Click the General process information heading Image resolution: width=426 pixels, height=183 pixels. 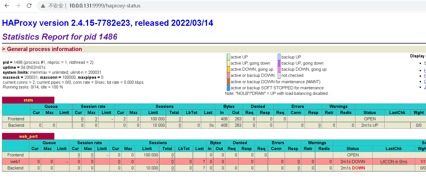(x=42, y=49)
